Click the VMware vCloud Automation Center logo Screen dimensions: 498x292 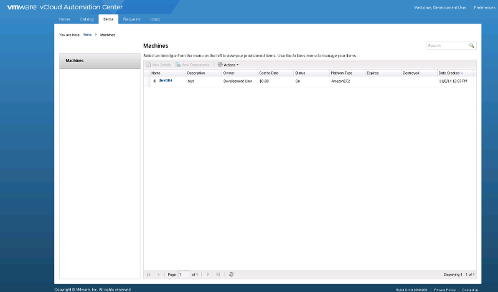[x=65, y=7]
